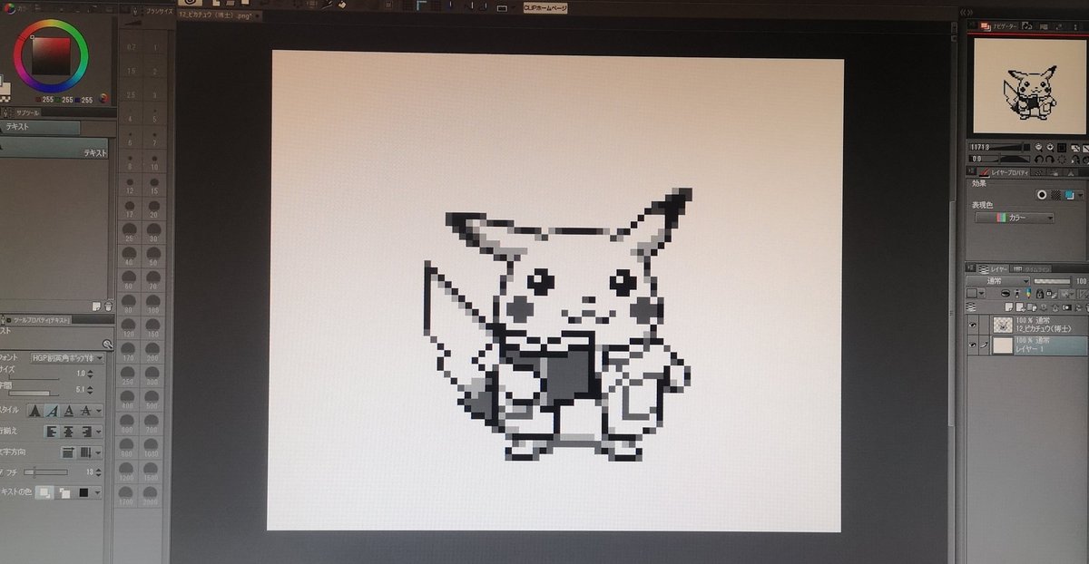
Task: Apply layer color effect blue icon
Action: coord(1070,194)
